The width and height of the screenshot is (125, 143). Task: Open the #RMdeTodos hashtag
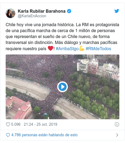tap(98, 49)
